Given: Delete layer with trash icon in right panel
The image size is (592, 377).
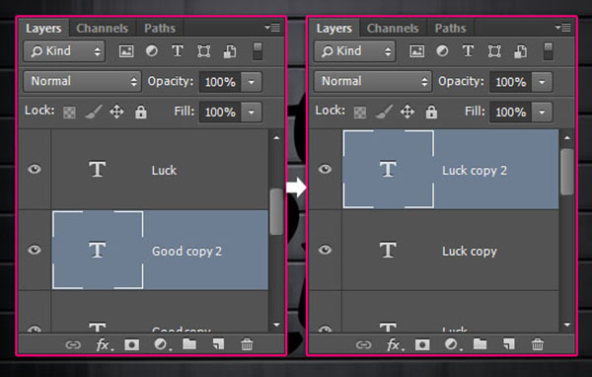Looking at the screenshot, I should pos(538,344).
